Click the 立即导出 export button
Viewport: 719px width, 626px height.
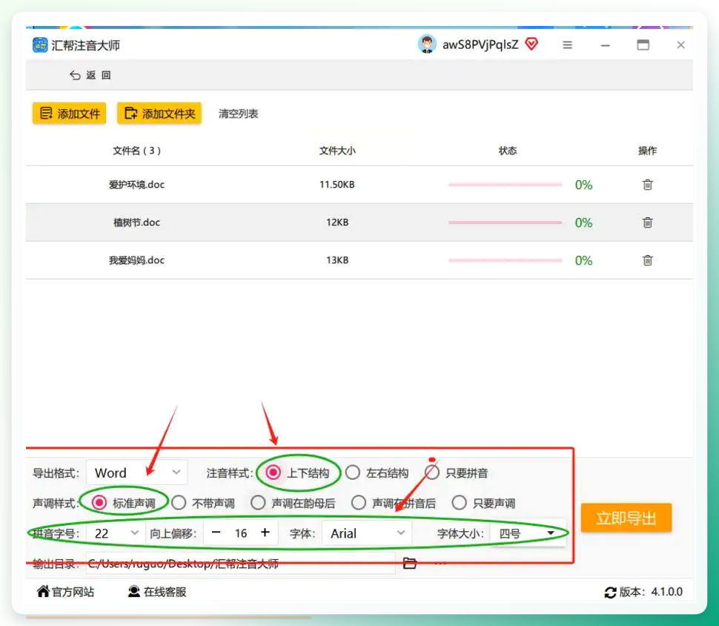pyautogui.click(x=626, y=518)
